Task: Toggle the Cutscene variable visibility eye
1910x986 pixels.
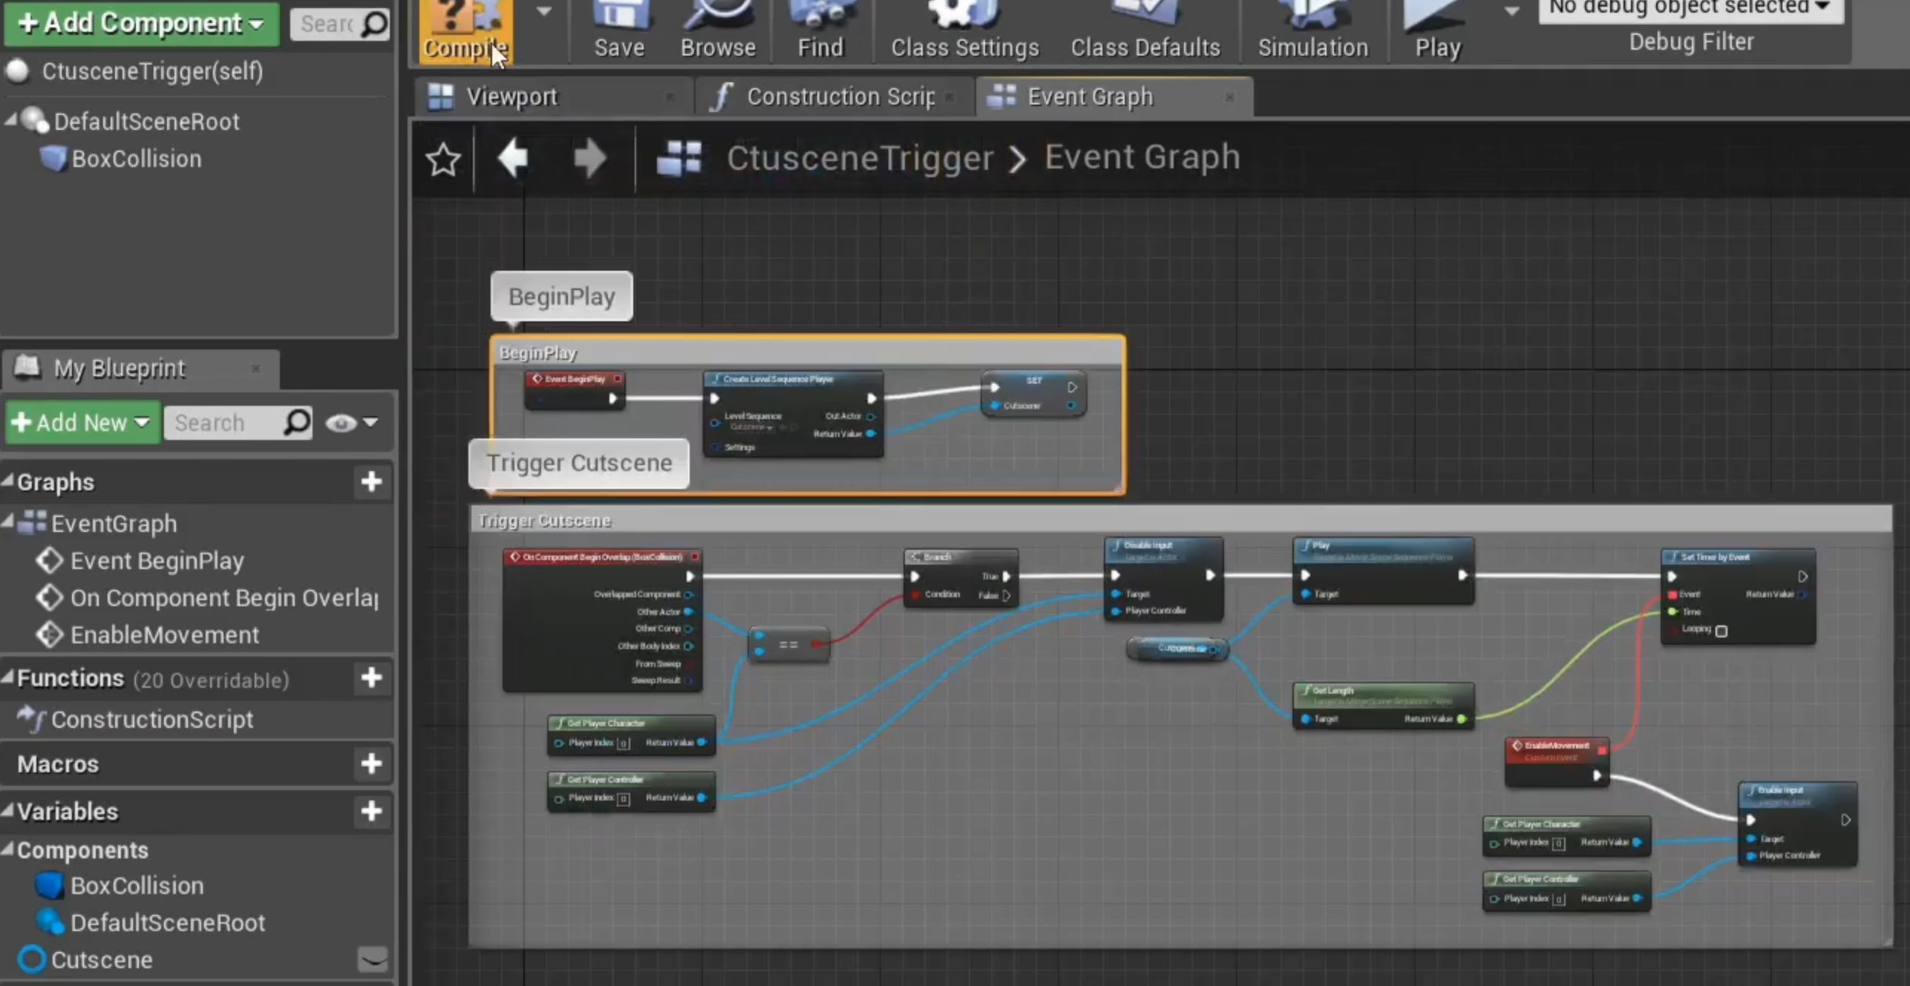Action: pyautogui.click(x=372, y=959)
